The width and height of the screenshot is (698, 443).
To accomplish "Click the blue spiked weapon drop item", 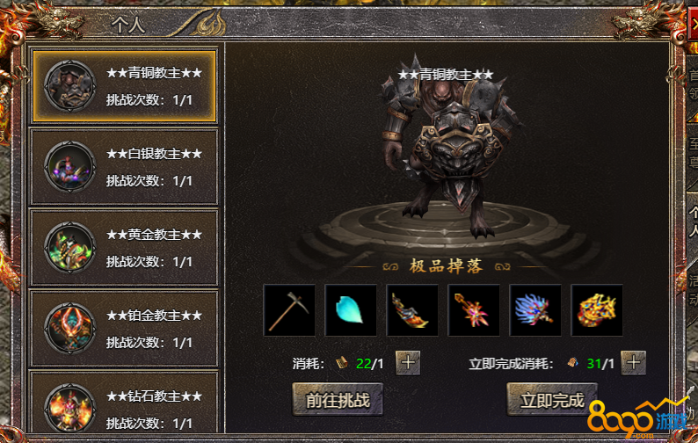I will pyautogui.click(x=535, y=310).
